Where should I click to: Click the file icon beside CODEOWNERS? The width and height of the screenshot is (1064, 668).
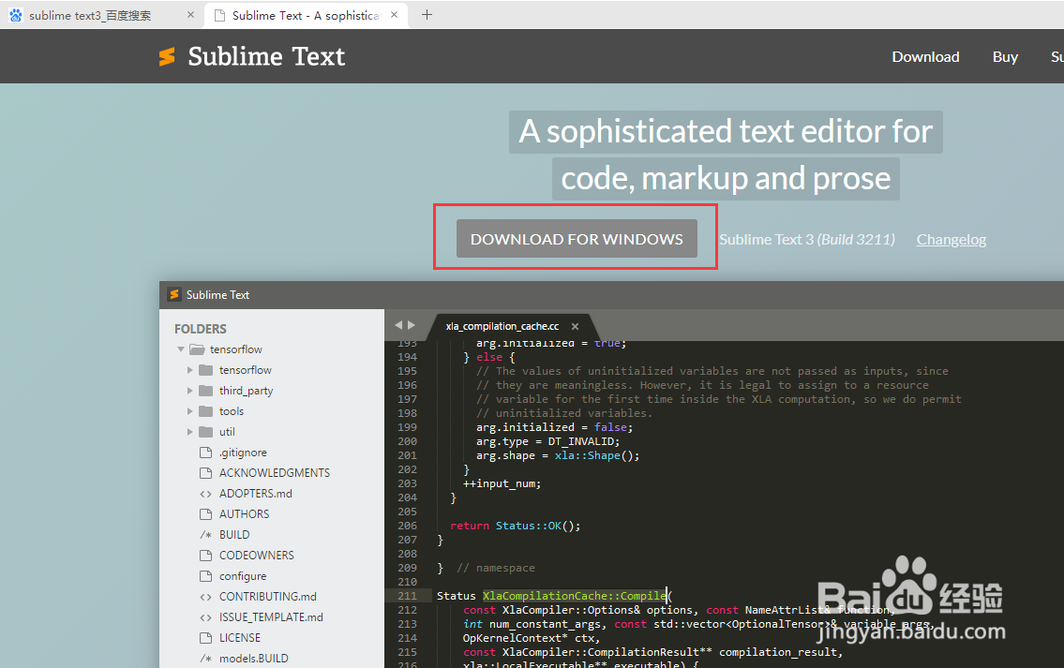[x=205, y=556]
